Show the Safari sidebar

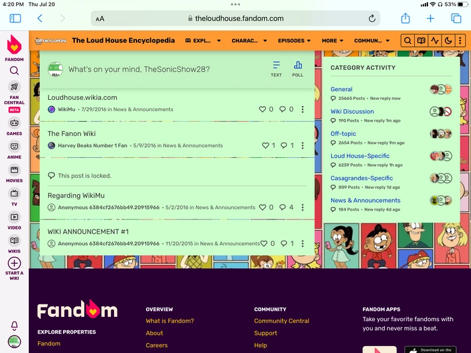[x=15, y=18]
